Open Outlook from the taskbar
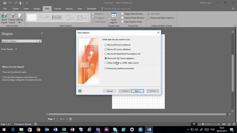Screen dimensions: 237x133 pos(47,130)
